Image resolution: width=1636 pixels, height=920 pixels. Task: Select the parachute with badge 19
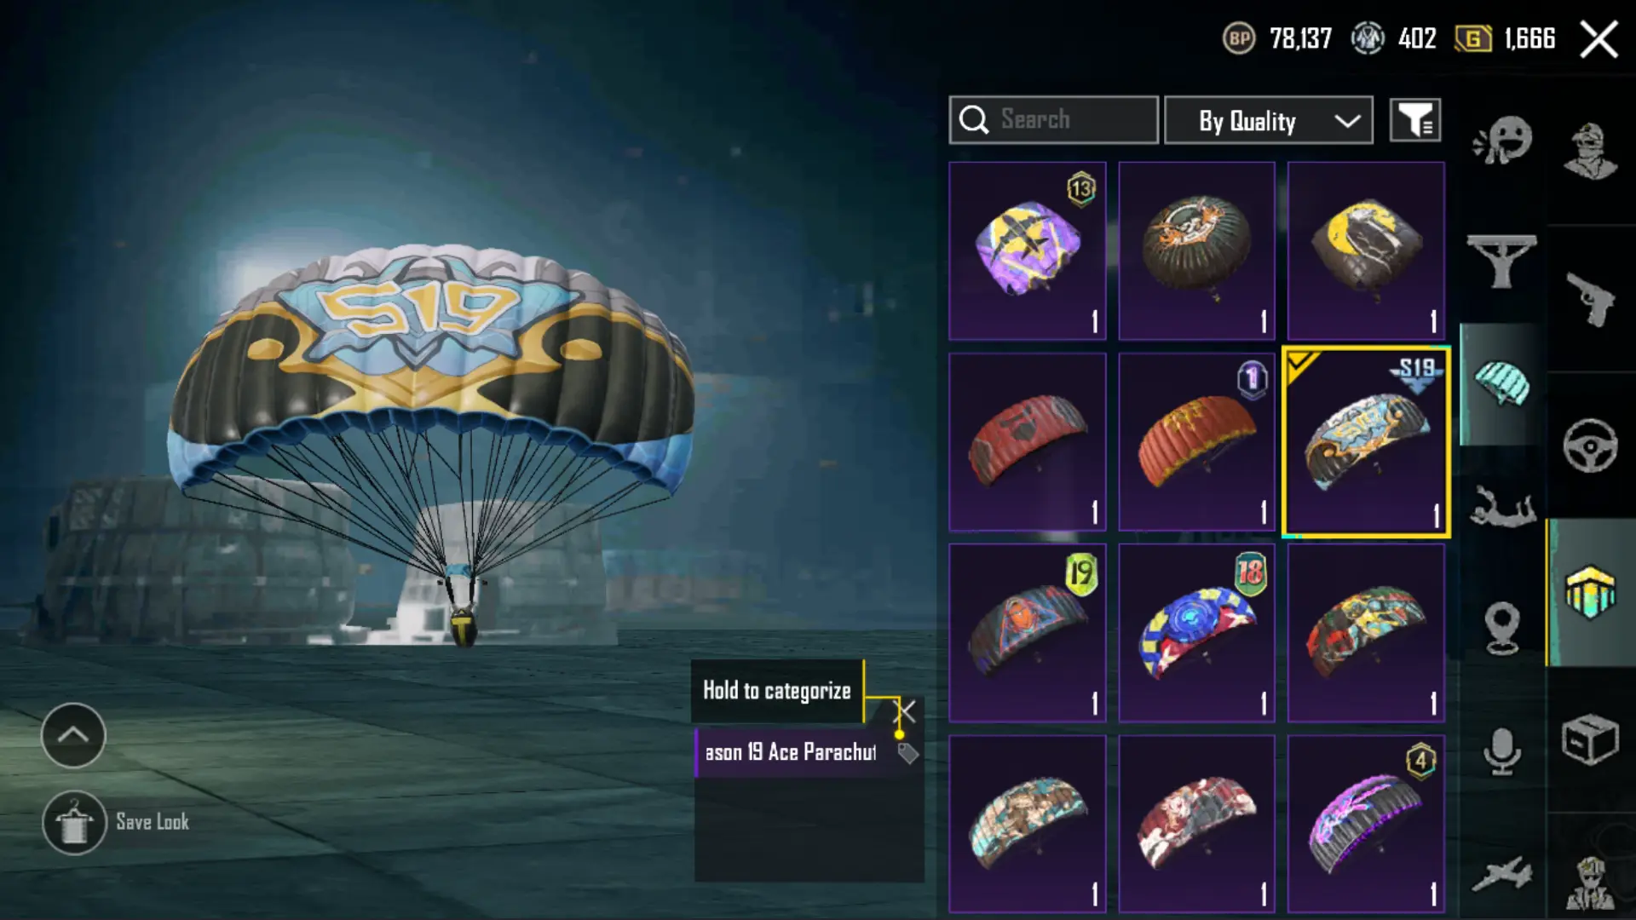pos(1028,633)
